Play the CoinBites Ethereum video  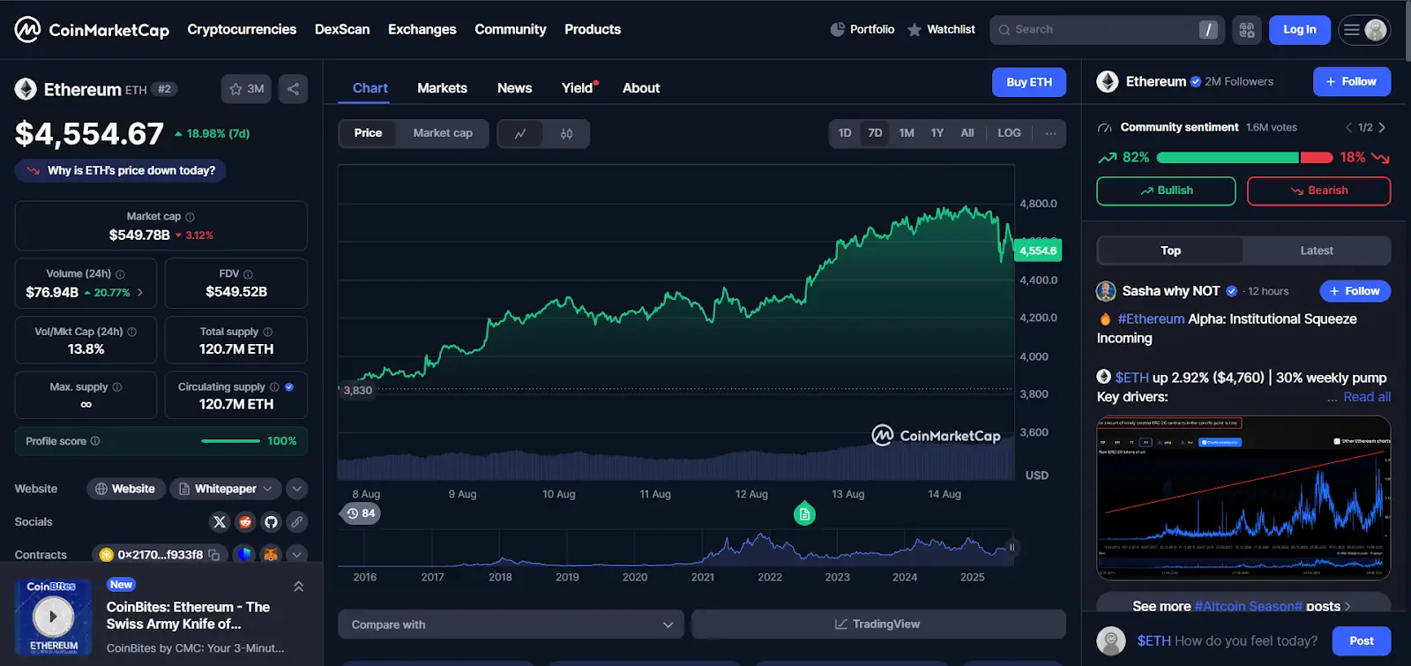tap(53, 617)
